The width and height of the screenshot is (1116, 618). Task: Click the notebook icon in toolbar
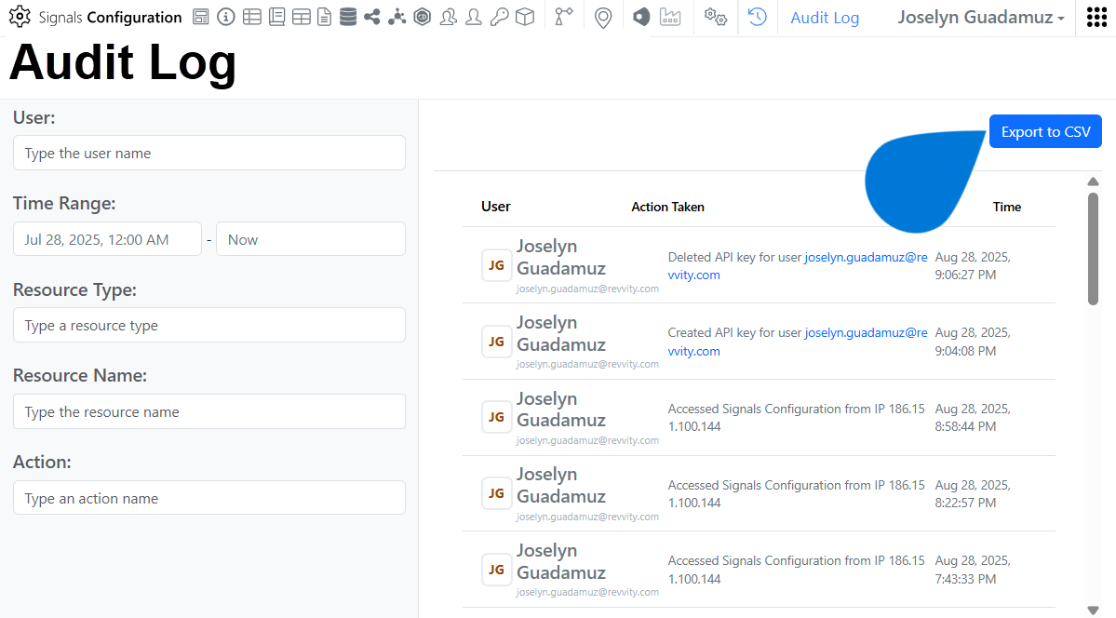tap(276, 17)
